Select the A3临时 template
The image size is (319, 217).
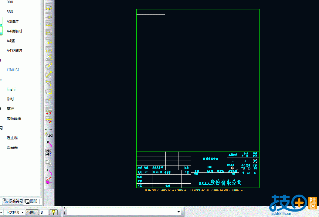tap(12, 21)
